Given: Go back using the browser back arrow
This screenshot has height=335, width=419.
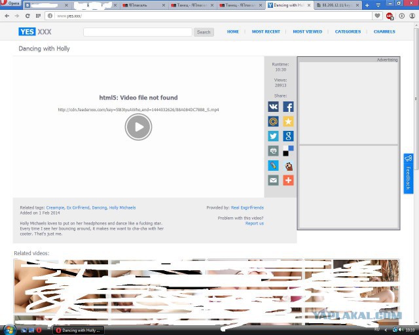Looking at the screenshot, I should point(7,16).
